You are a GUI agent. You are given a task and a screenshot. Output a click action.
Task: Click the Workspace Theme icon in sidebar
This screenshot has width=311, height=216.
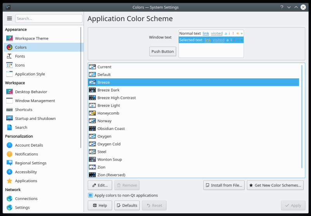9,39
